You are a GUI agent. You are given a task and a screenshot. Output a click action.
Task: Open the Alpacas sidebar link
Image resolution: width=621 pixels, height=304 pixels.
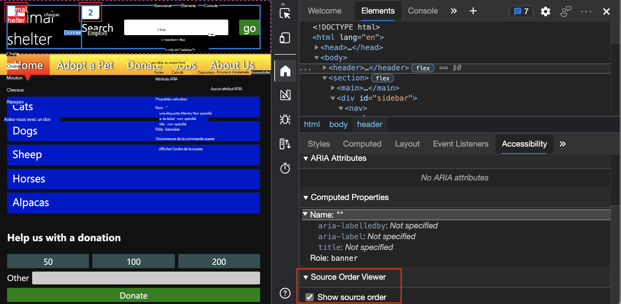pos(134,203)
